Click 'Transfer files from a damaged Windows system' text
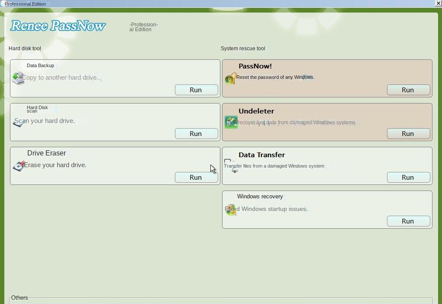 (x=274, y=166)
